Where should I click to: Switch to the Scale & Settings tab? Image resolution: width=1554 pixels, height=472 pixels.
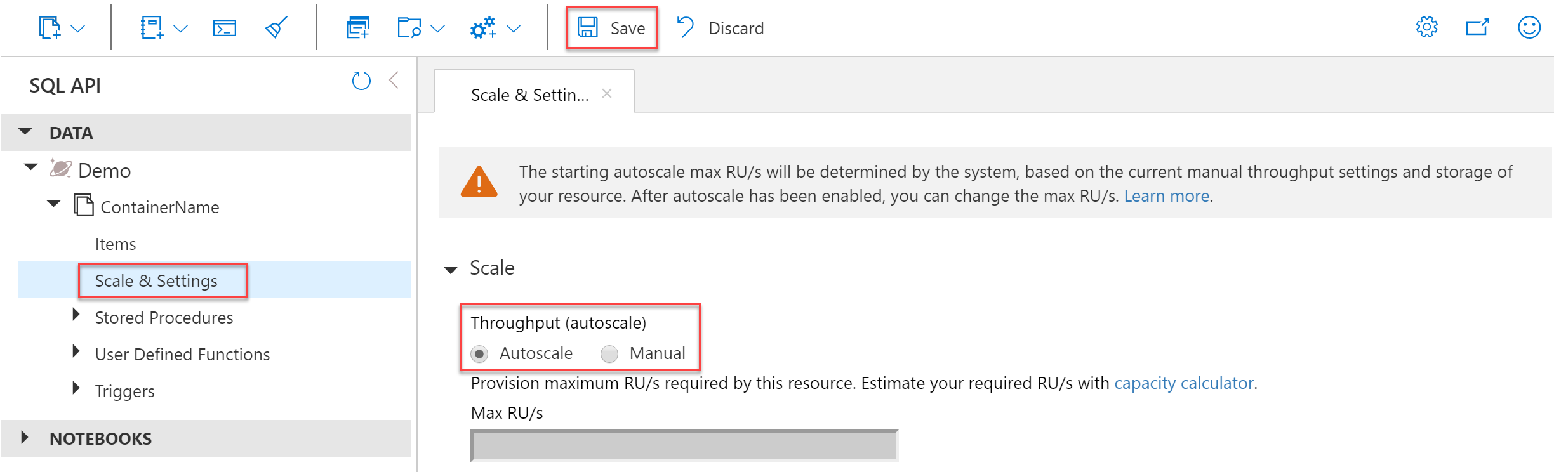tap(529, 95)
